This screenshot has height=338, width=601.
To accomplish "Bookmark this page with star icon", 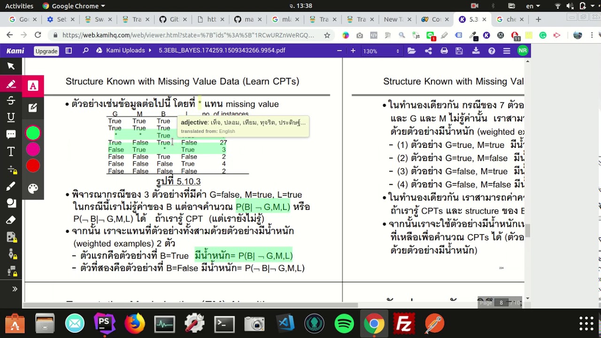I will pos(327,35).
